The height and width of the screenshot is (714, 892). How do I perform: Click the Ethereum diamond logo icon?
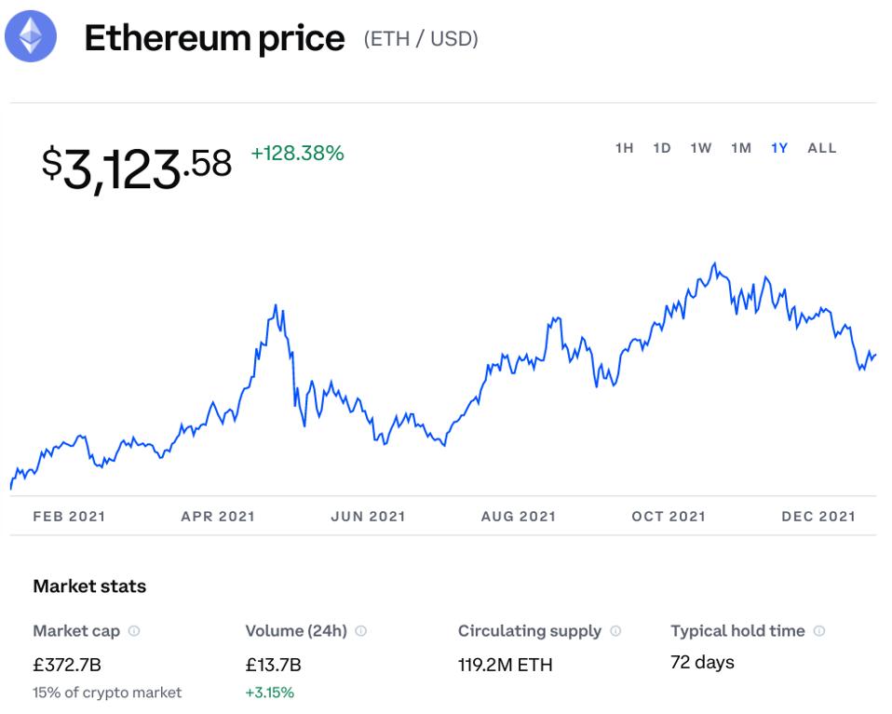click(31, 37)
